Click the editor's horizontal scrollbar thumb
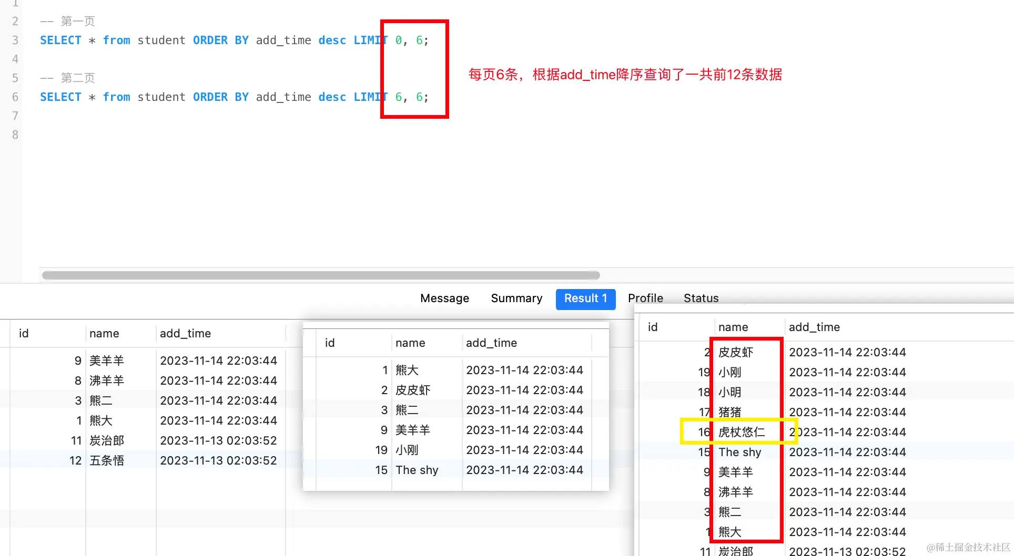The width and height of the screenshot is (1014, 556). (x=321, y=275)
